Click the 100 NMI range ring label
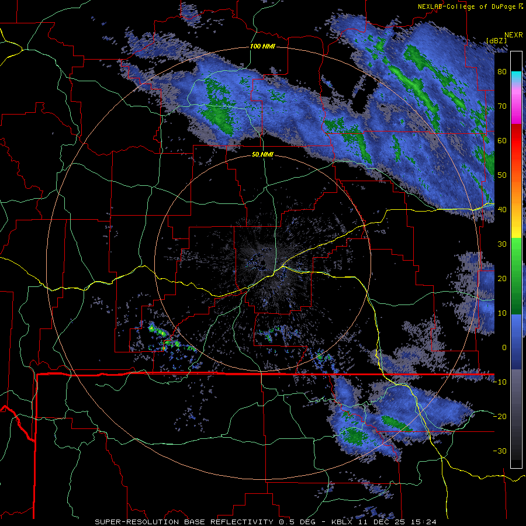The width and height of the screenshot is (526, 526). 262,46
